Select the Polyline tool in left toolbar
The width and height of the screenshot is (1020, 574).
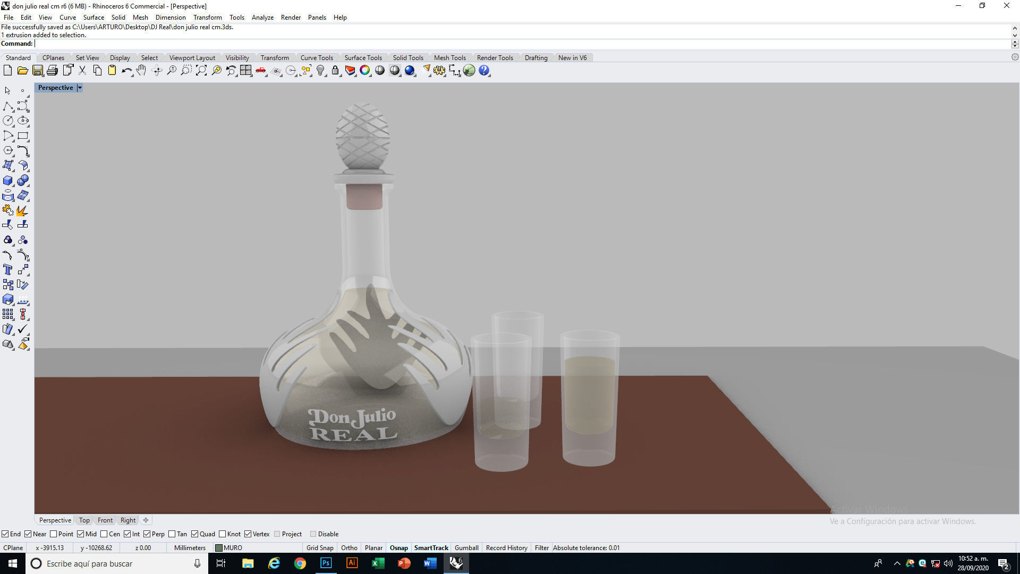pyautogui.click(x=8, y=106)
